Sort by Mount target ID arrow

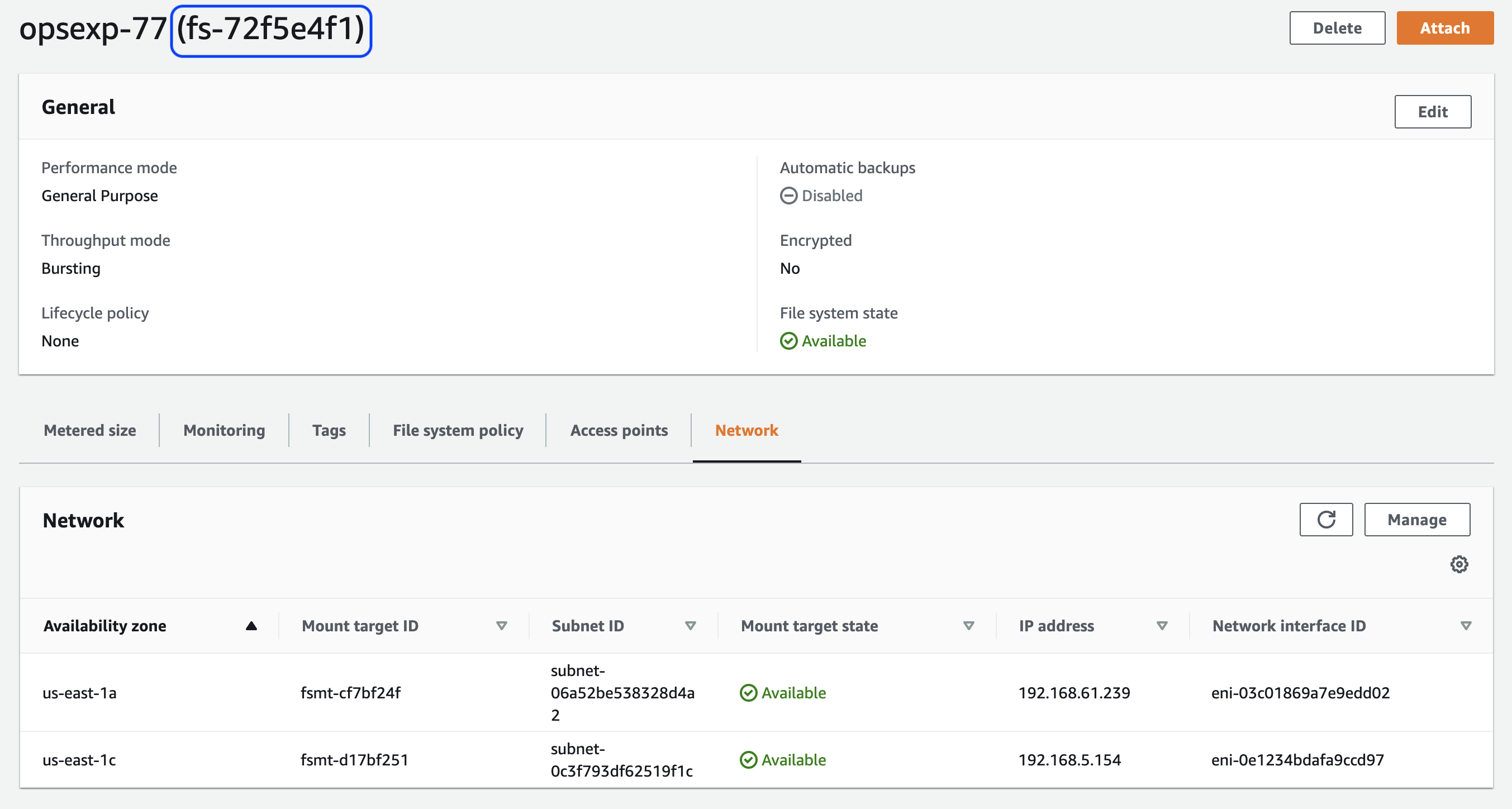point(501,626)
